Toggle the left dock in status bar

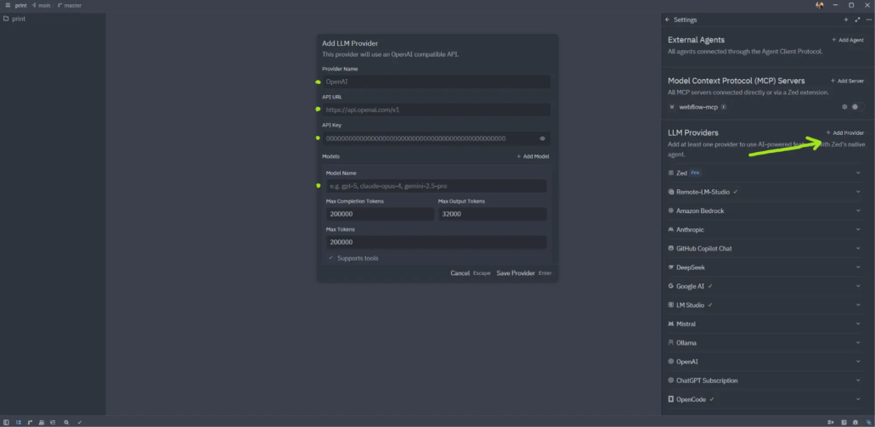tap(8, 423)
